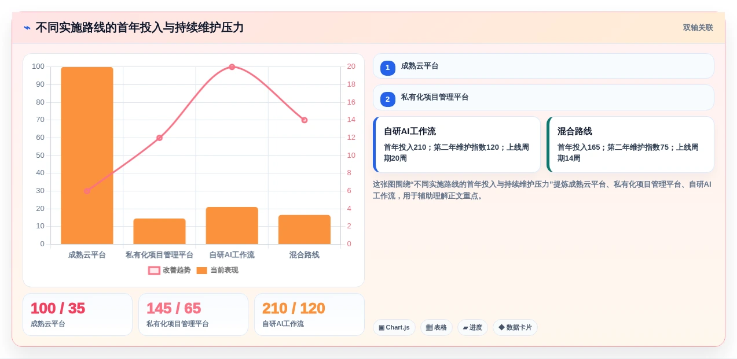Screen dimensions: 737x359
Task: Click the peak line point above 自研AI工作流
Action: coord(232,67)
